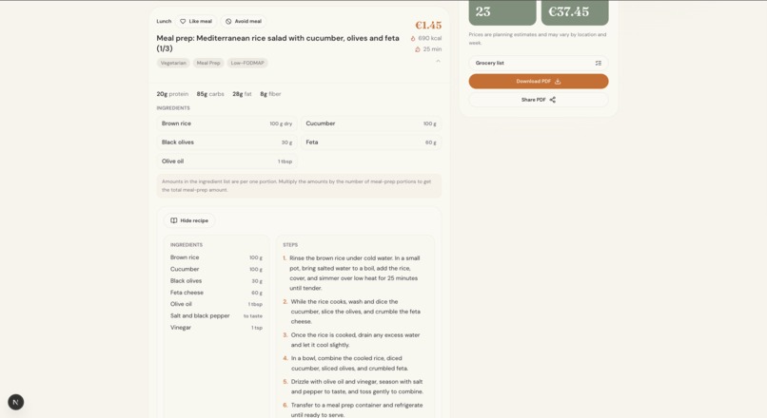Click the meal title Mediterranean rice salad
Screen dimensions: 767x418
(x=278, y=43)
